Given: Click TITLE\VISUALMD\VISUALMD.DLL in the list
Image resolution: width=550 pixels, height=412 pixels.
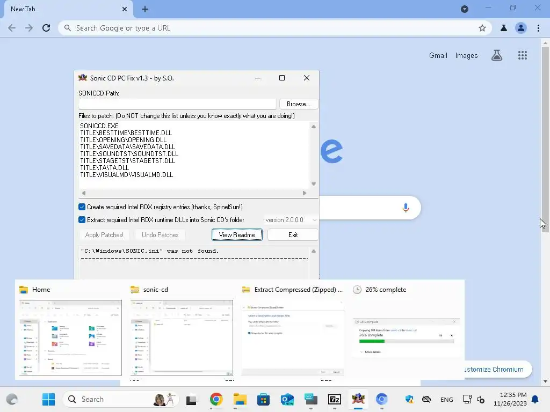Looking at the screenshot, I should [x=127, y=175].
